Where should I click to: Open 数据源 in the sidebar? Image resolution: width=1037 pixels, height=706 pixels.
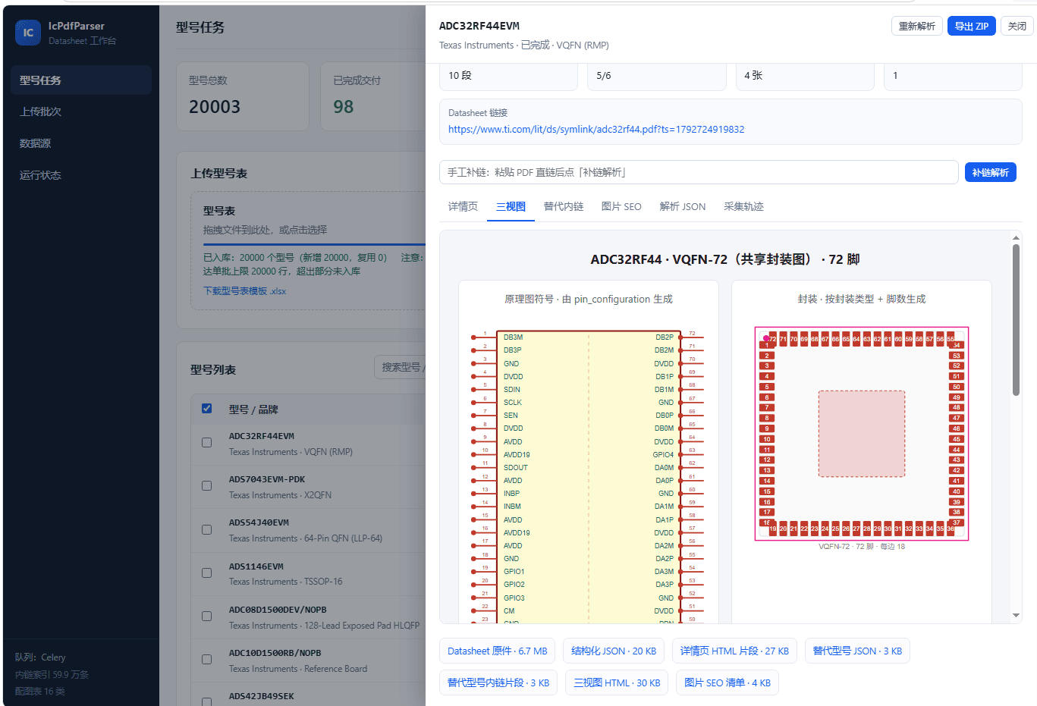[81, 143]
